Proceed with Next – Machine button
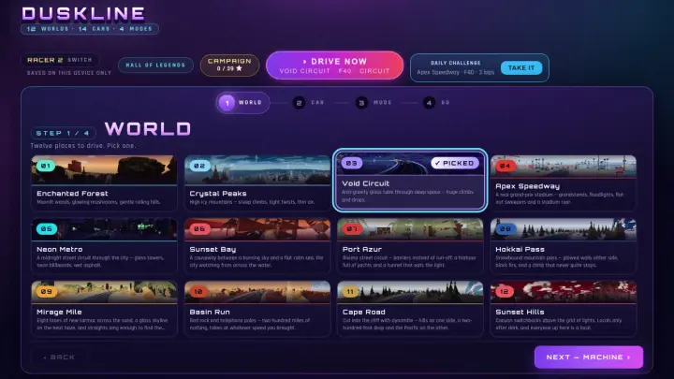Screen dimensions: 674x379 [589, 357]
